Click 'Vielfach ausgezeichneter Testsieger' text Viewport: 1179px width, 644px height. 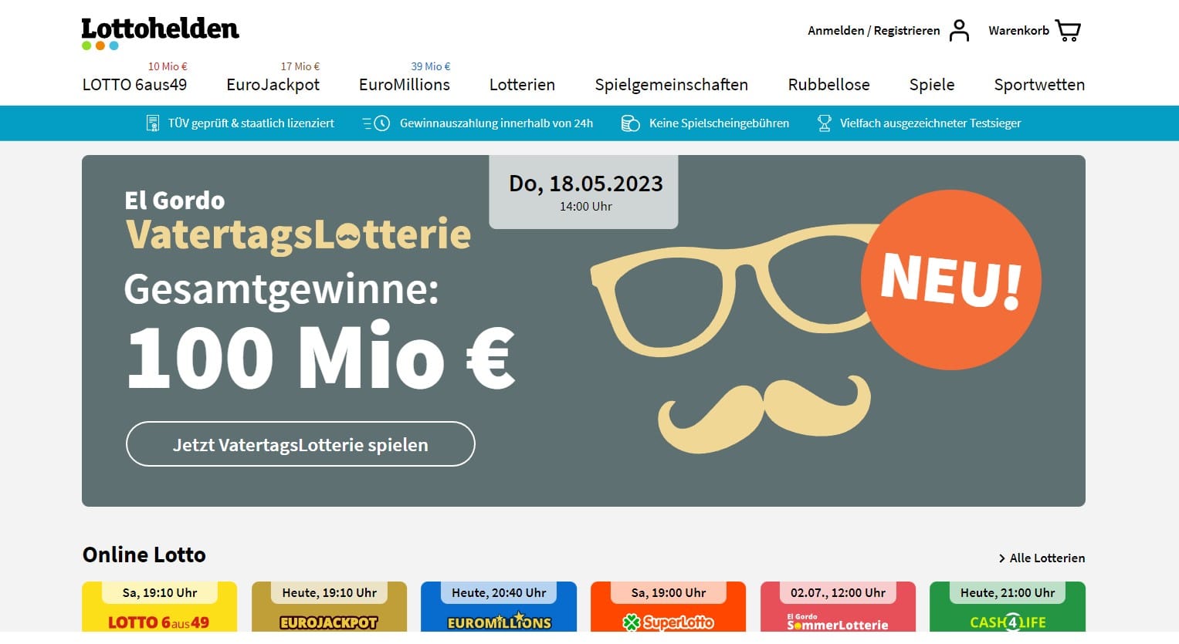[930, 123]
